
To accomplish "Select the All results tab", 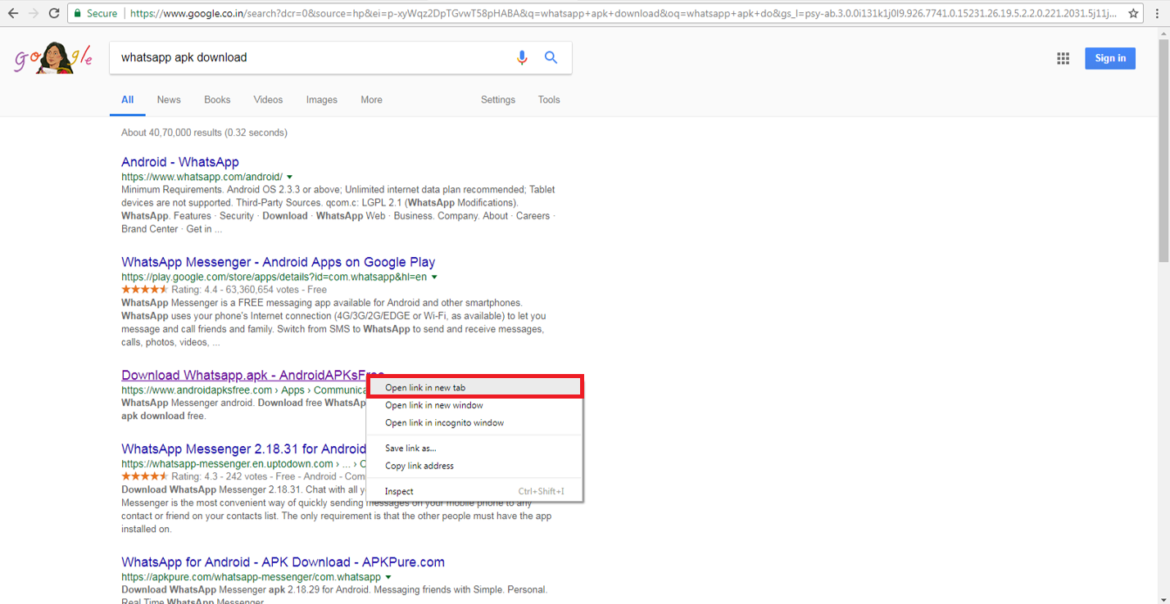I will (128, 100).
